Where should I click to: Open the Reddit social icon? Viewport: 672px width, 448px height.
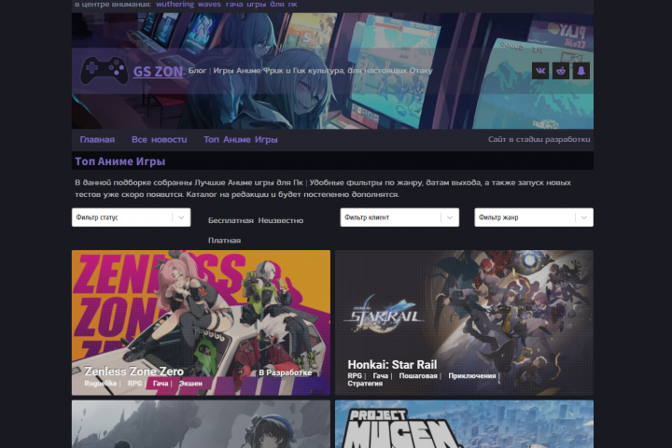click(x=561, y=71)
